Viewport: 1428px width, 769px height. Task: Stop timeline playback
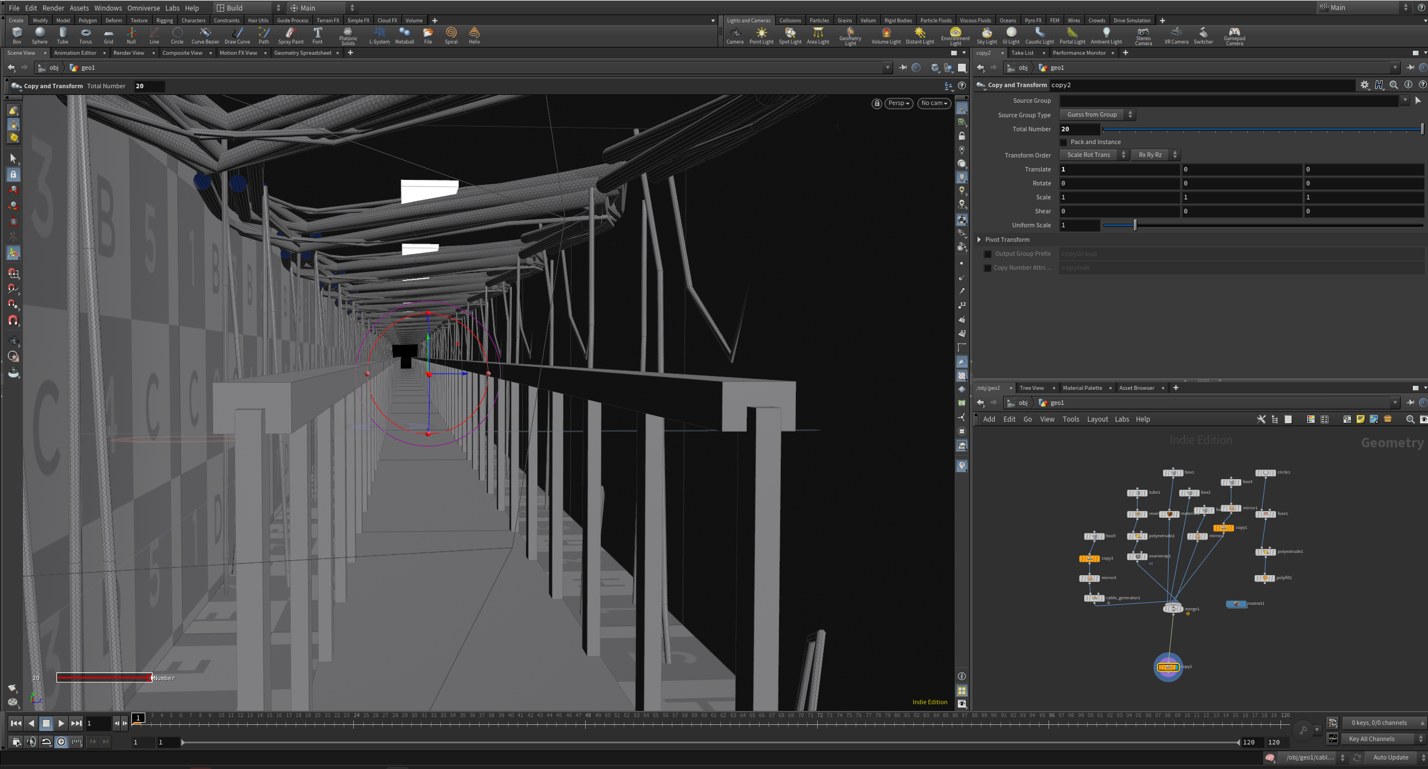[x=46, y=723]
